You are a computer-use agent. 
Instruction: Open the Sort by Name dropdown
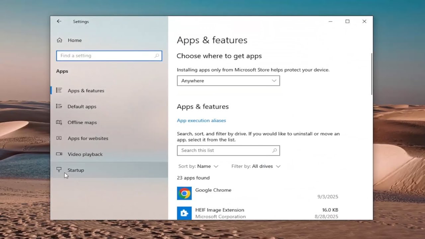coord(198,166)
